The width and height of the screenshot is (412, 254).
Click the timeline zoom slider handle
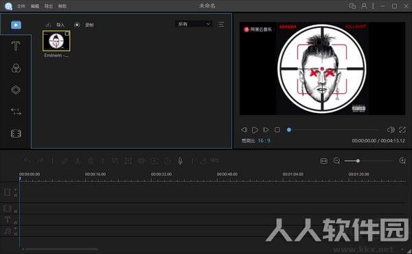coord(358,161)
